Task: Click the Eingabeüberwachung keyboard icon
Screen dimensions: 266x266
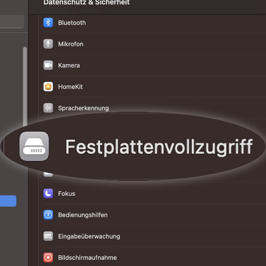Action: (48, 236)
